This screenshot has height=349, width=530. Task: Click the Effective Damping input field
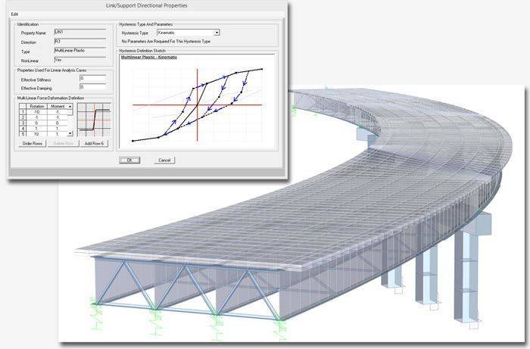93,87
